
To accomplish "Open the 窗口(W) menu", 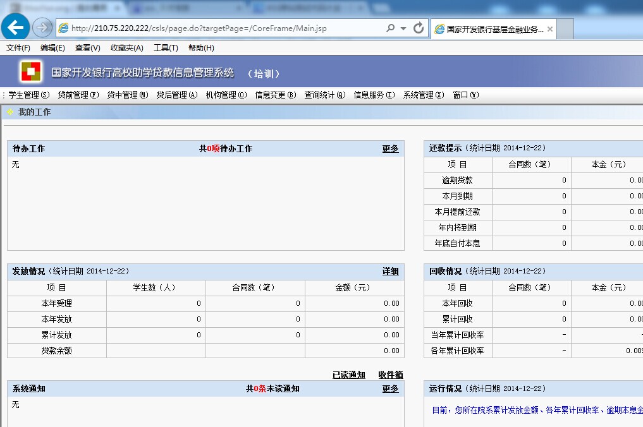I will coord(466,95).
